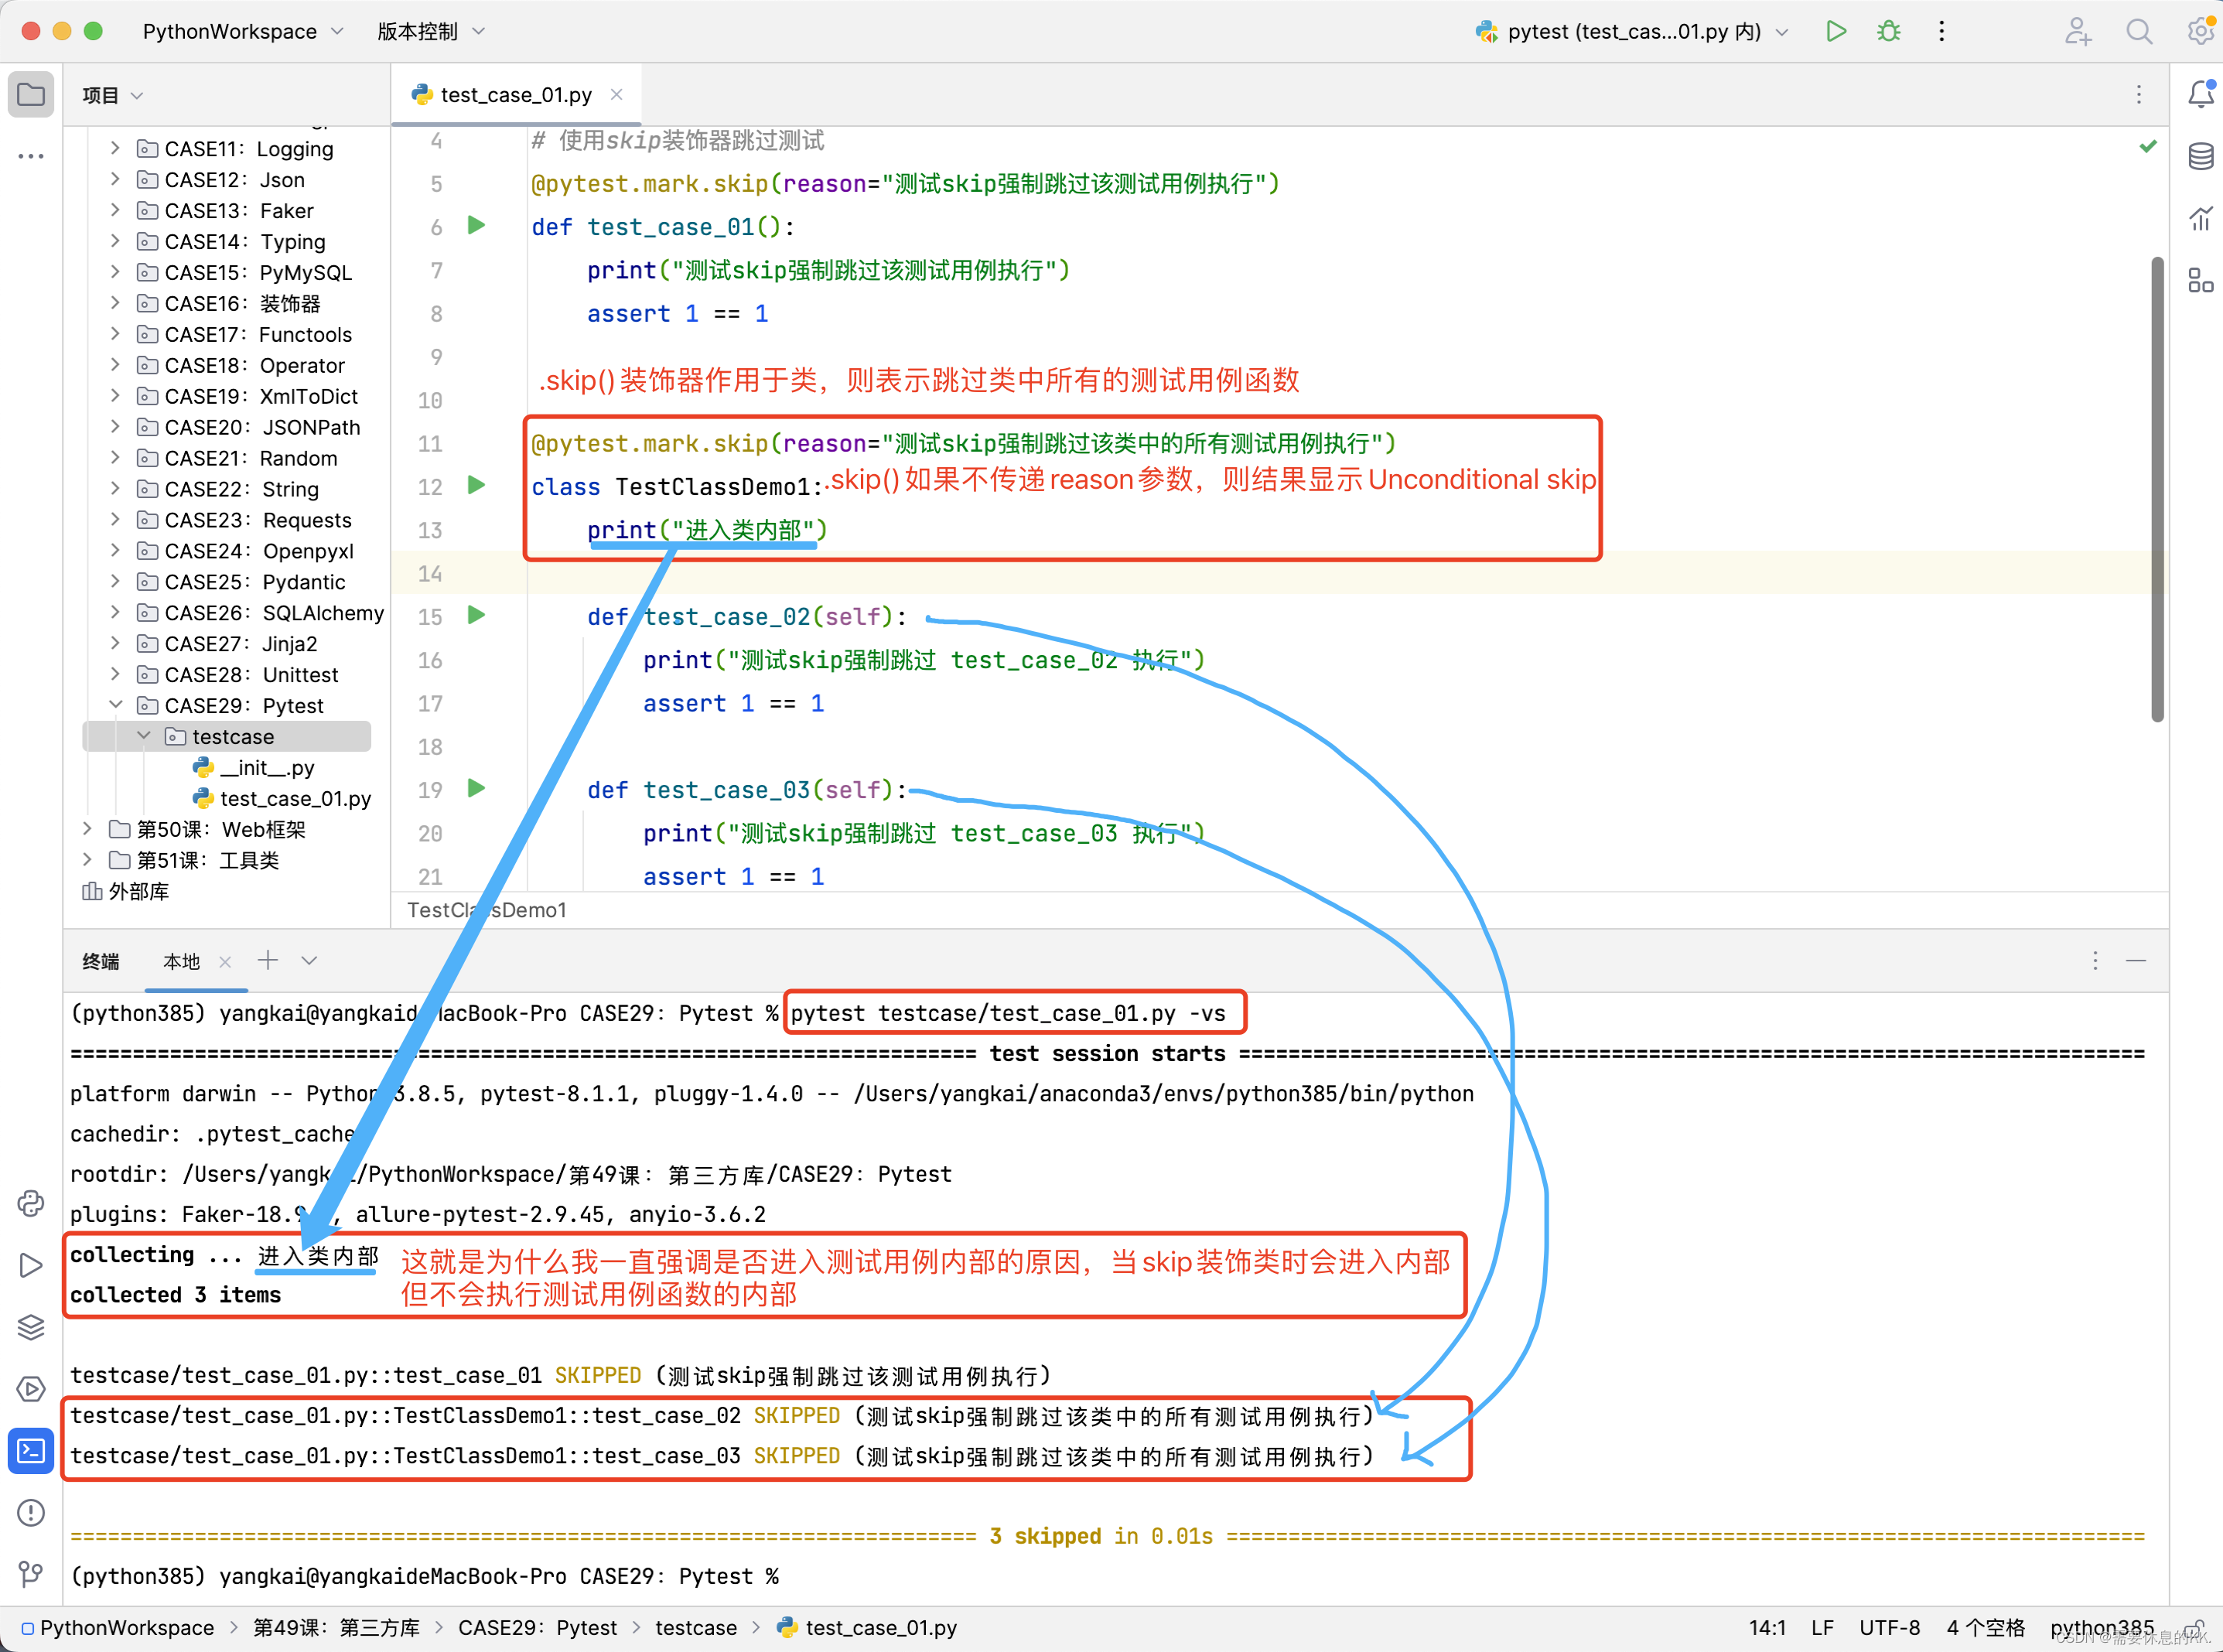Open terminal new session options chevron
This screenshot has width=2223, height=1652.
click(310, 961)
